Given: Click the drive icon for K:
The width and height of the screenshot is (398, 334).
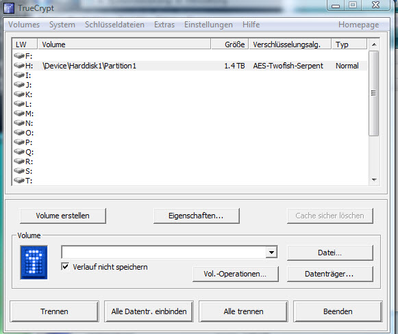Looking at the screenshot, I should [19, 94].
